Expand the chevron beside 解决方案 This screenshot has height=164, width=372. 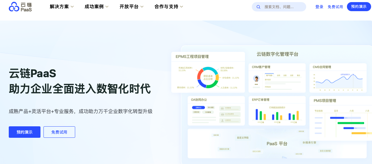coord(72,7)
